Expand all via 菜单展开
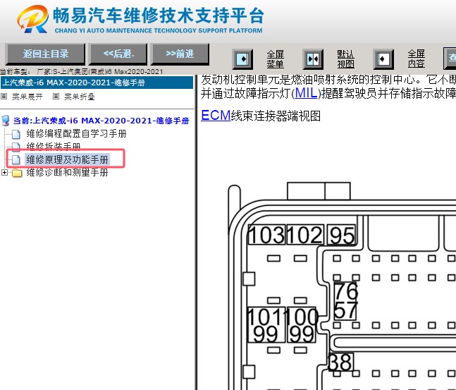The width and height of the screenshot is (456, 390). coord(27,97)
